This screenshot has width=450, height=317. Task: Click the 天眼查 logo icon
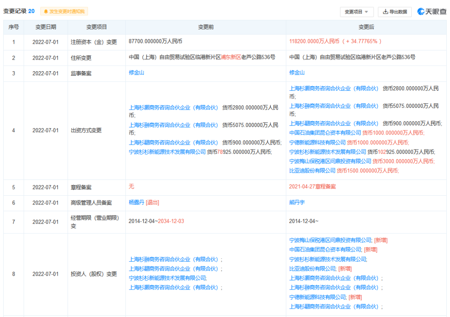click(x=421, y=12)
